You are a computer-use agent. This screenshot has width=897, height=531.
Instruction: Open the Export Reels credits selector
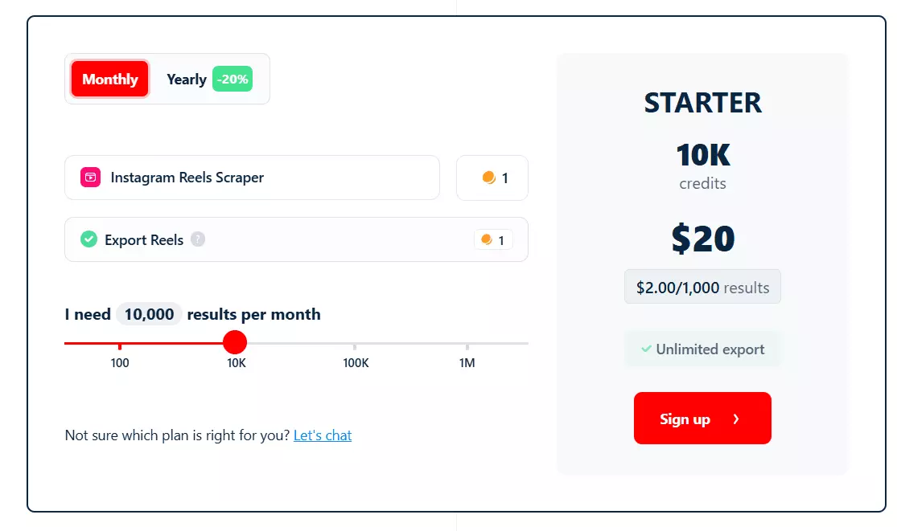tap(492, 239)
